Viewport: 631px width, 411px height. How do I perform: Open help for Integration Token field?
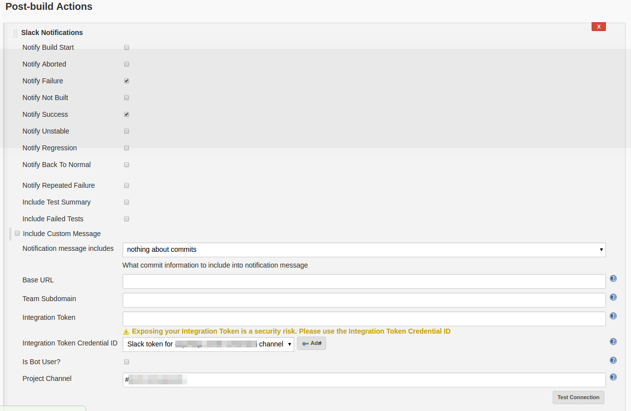pyautogui.click(x=613, y=316)
